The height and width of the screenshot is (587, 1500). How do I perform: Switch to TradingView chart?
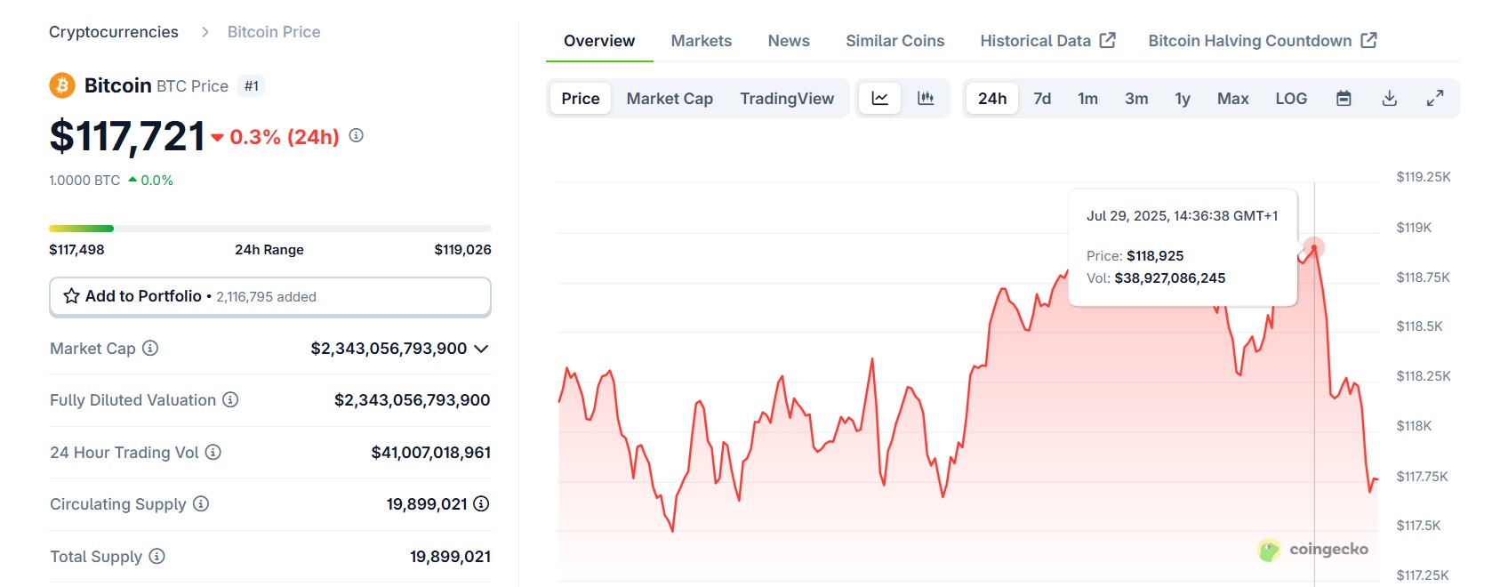point(787,98)
